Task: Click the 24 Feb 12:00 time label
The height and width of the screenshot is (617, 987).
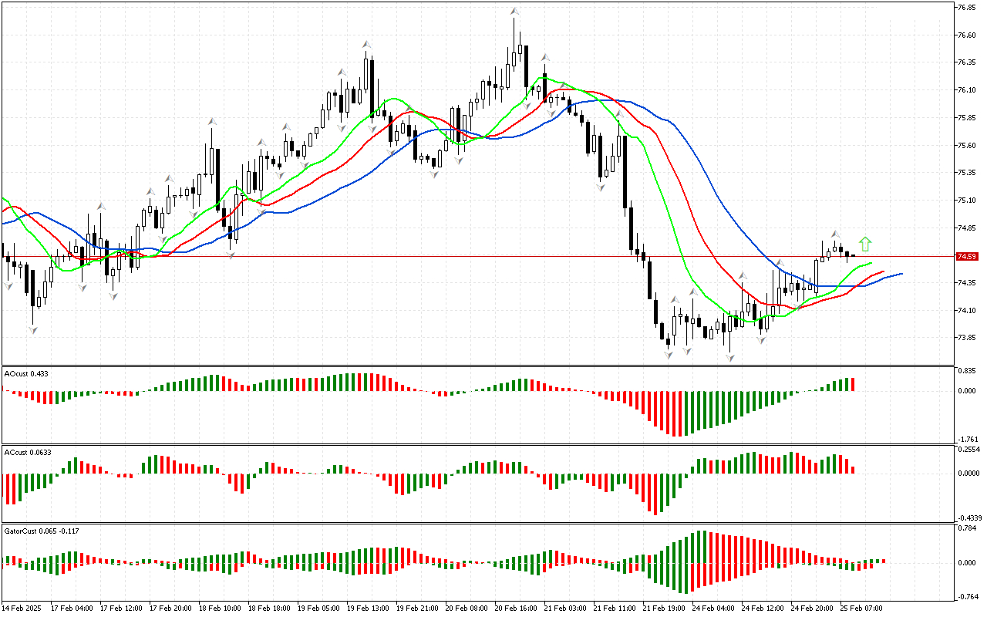Action: click(x=763, y=608)
